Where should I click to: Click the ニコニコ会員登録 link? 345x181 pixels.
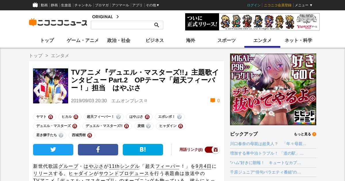(x=278, y=5)
